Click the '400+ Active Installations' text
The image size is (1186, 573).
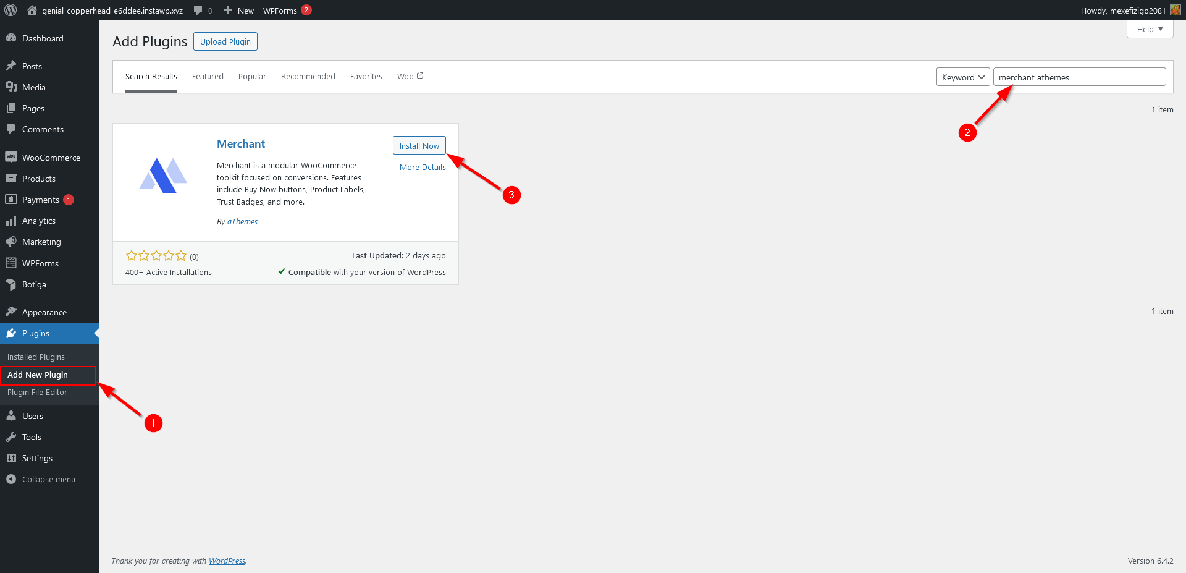tap(169, 272)
